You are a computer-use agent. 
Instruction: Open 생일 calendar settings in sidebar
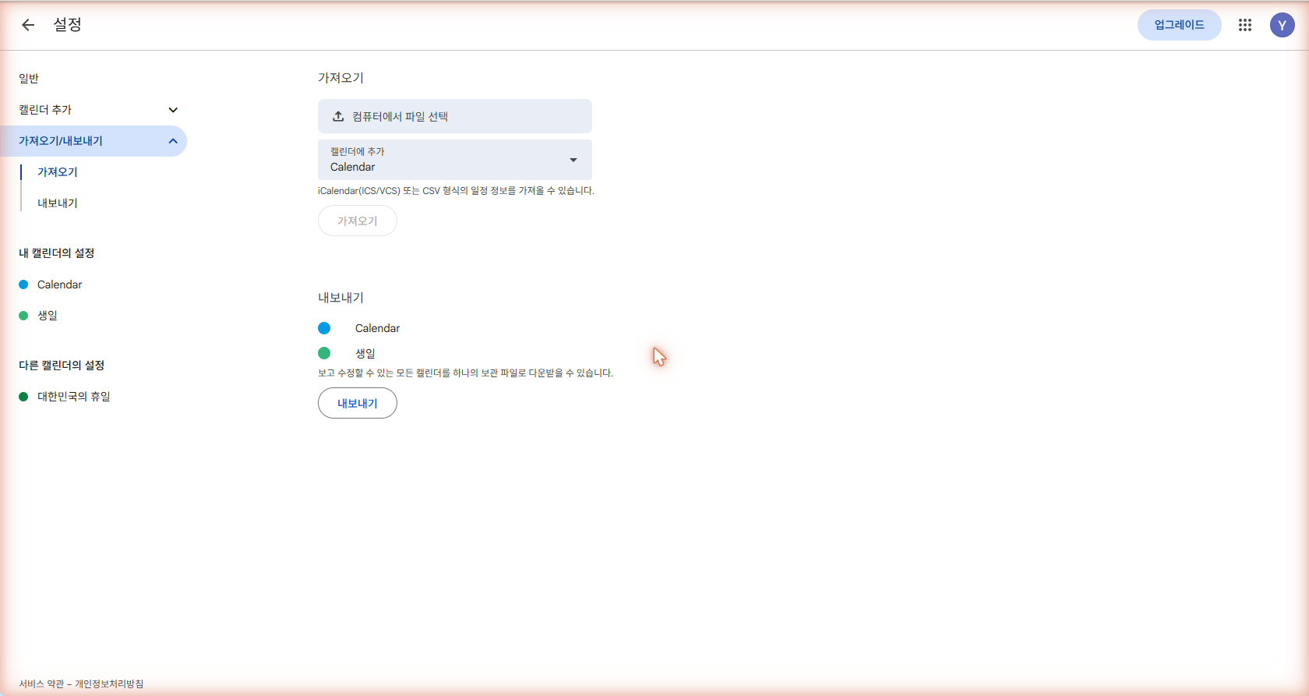tap(48, 316)
